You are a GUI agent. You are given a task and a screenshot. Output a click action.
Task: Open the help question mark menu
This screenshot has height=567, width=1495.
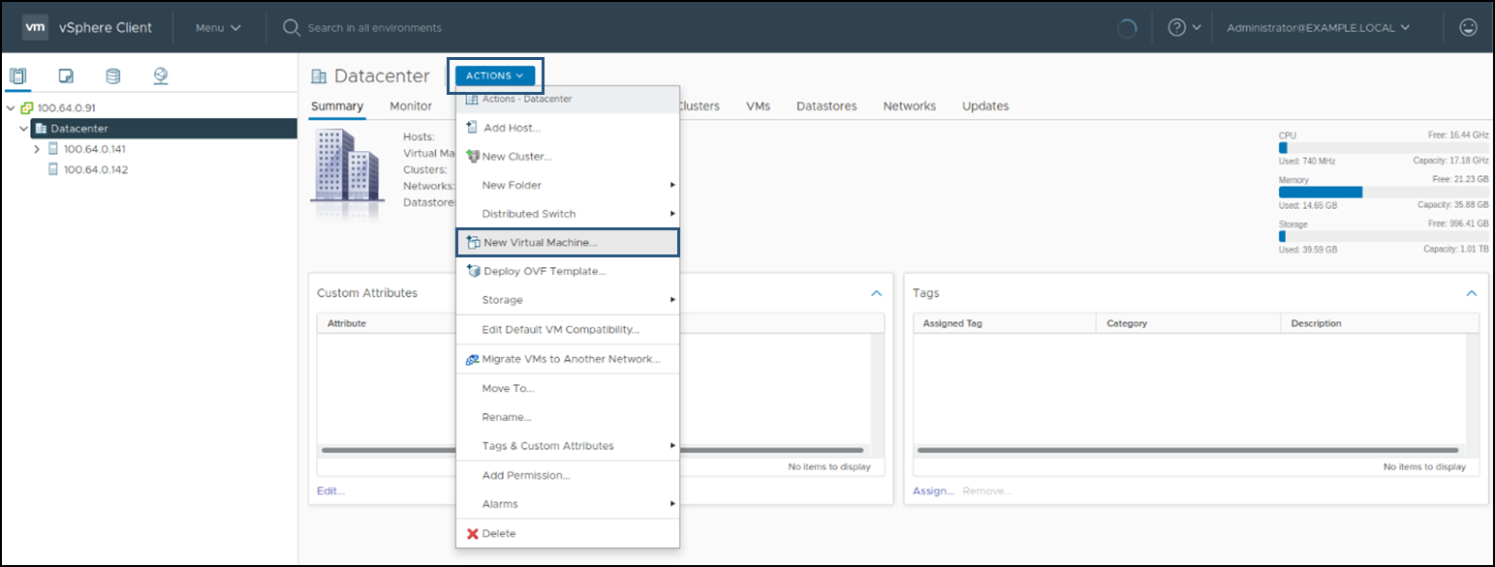1184,28
